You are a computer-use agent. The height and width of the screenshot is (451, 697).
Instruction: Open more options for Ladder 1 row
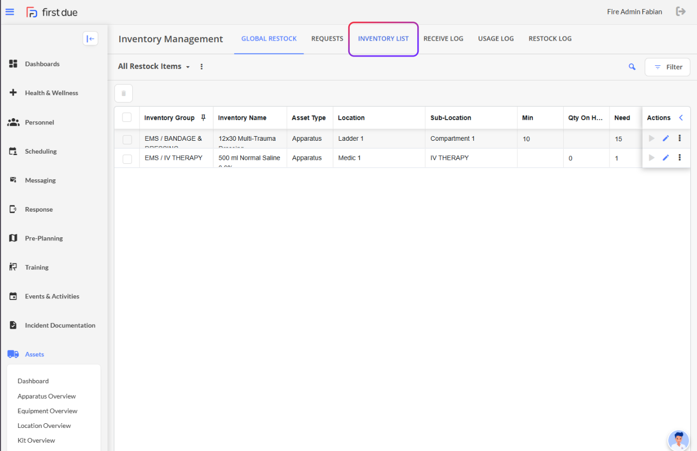tap(680, 138)
